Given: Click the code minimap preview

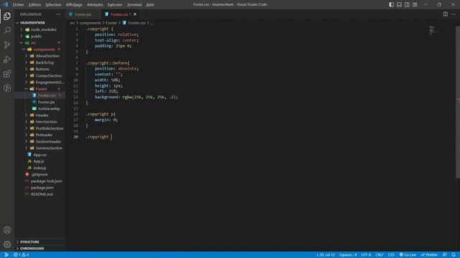Looking at the screenshot, I should point(433,31).
